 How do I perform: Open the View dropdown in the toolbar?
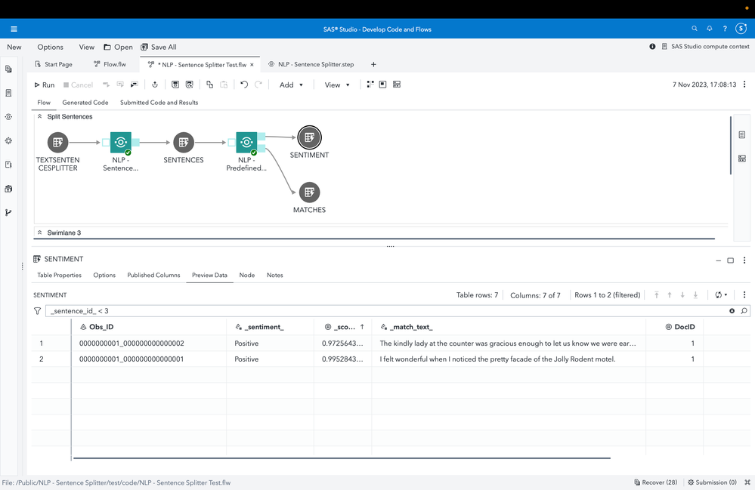point(337,85)
